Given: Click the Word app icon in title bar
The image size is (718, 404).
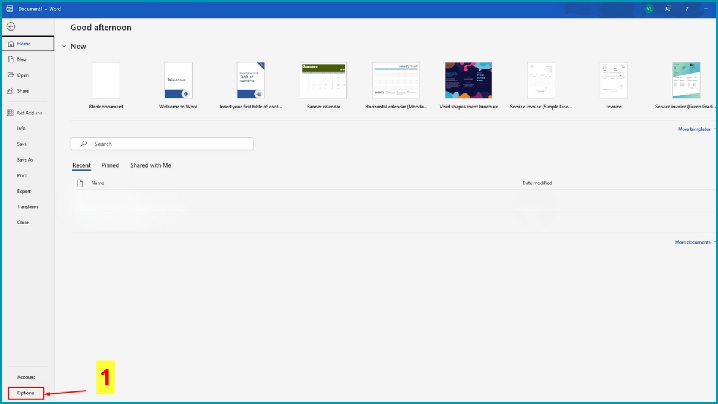Looking at the screenshot, I should [9, 9].
